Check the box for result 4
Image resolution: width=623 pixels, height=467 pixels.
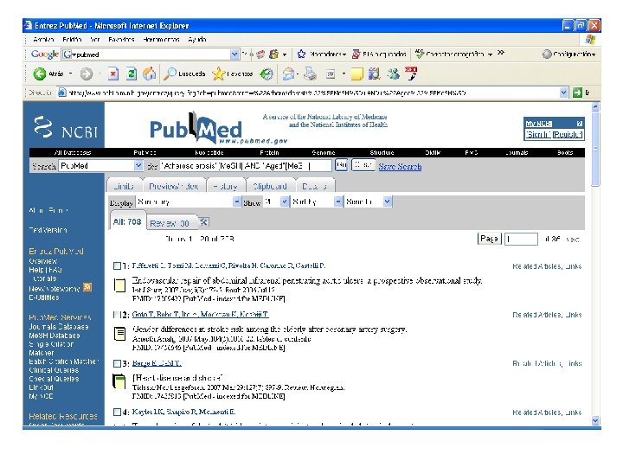pos(117,413)
